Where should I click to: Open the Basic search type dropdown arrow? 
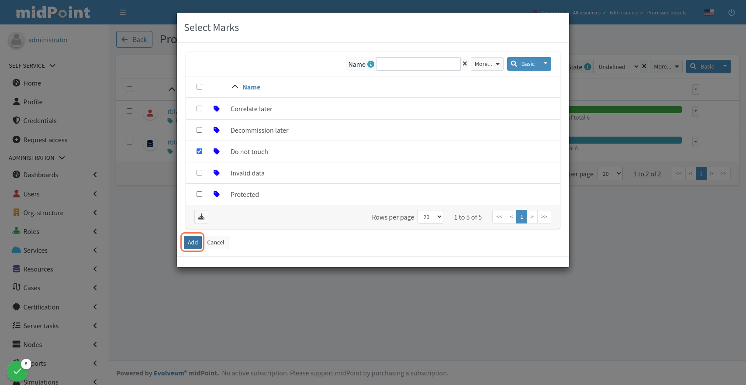click(546, 64)
